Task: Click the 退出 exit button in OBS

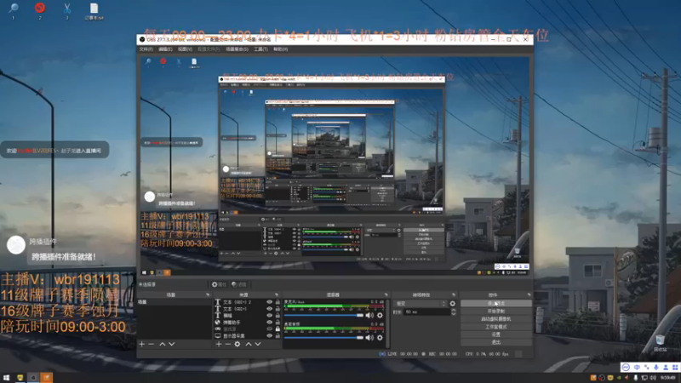Action: tap(496, 342)
